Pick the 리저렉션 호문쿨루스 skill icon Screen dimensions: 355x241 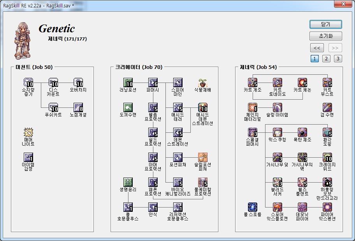click(178, 207)
